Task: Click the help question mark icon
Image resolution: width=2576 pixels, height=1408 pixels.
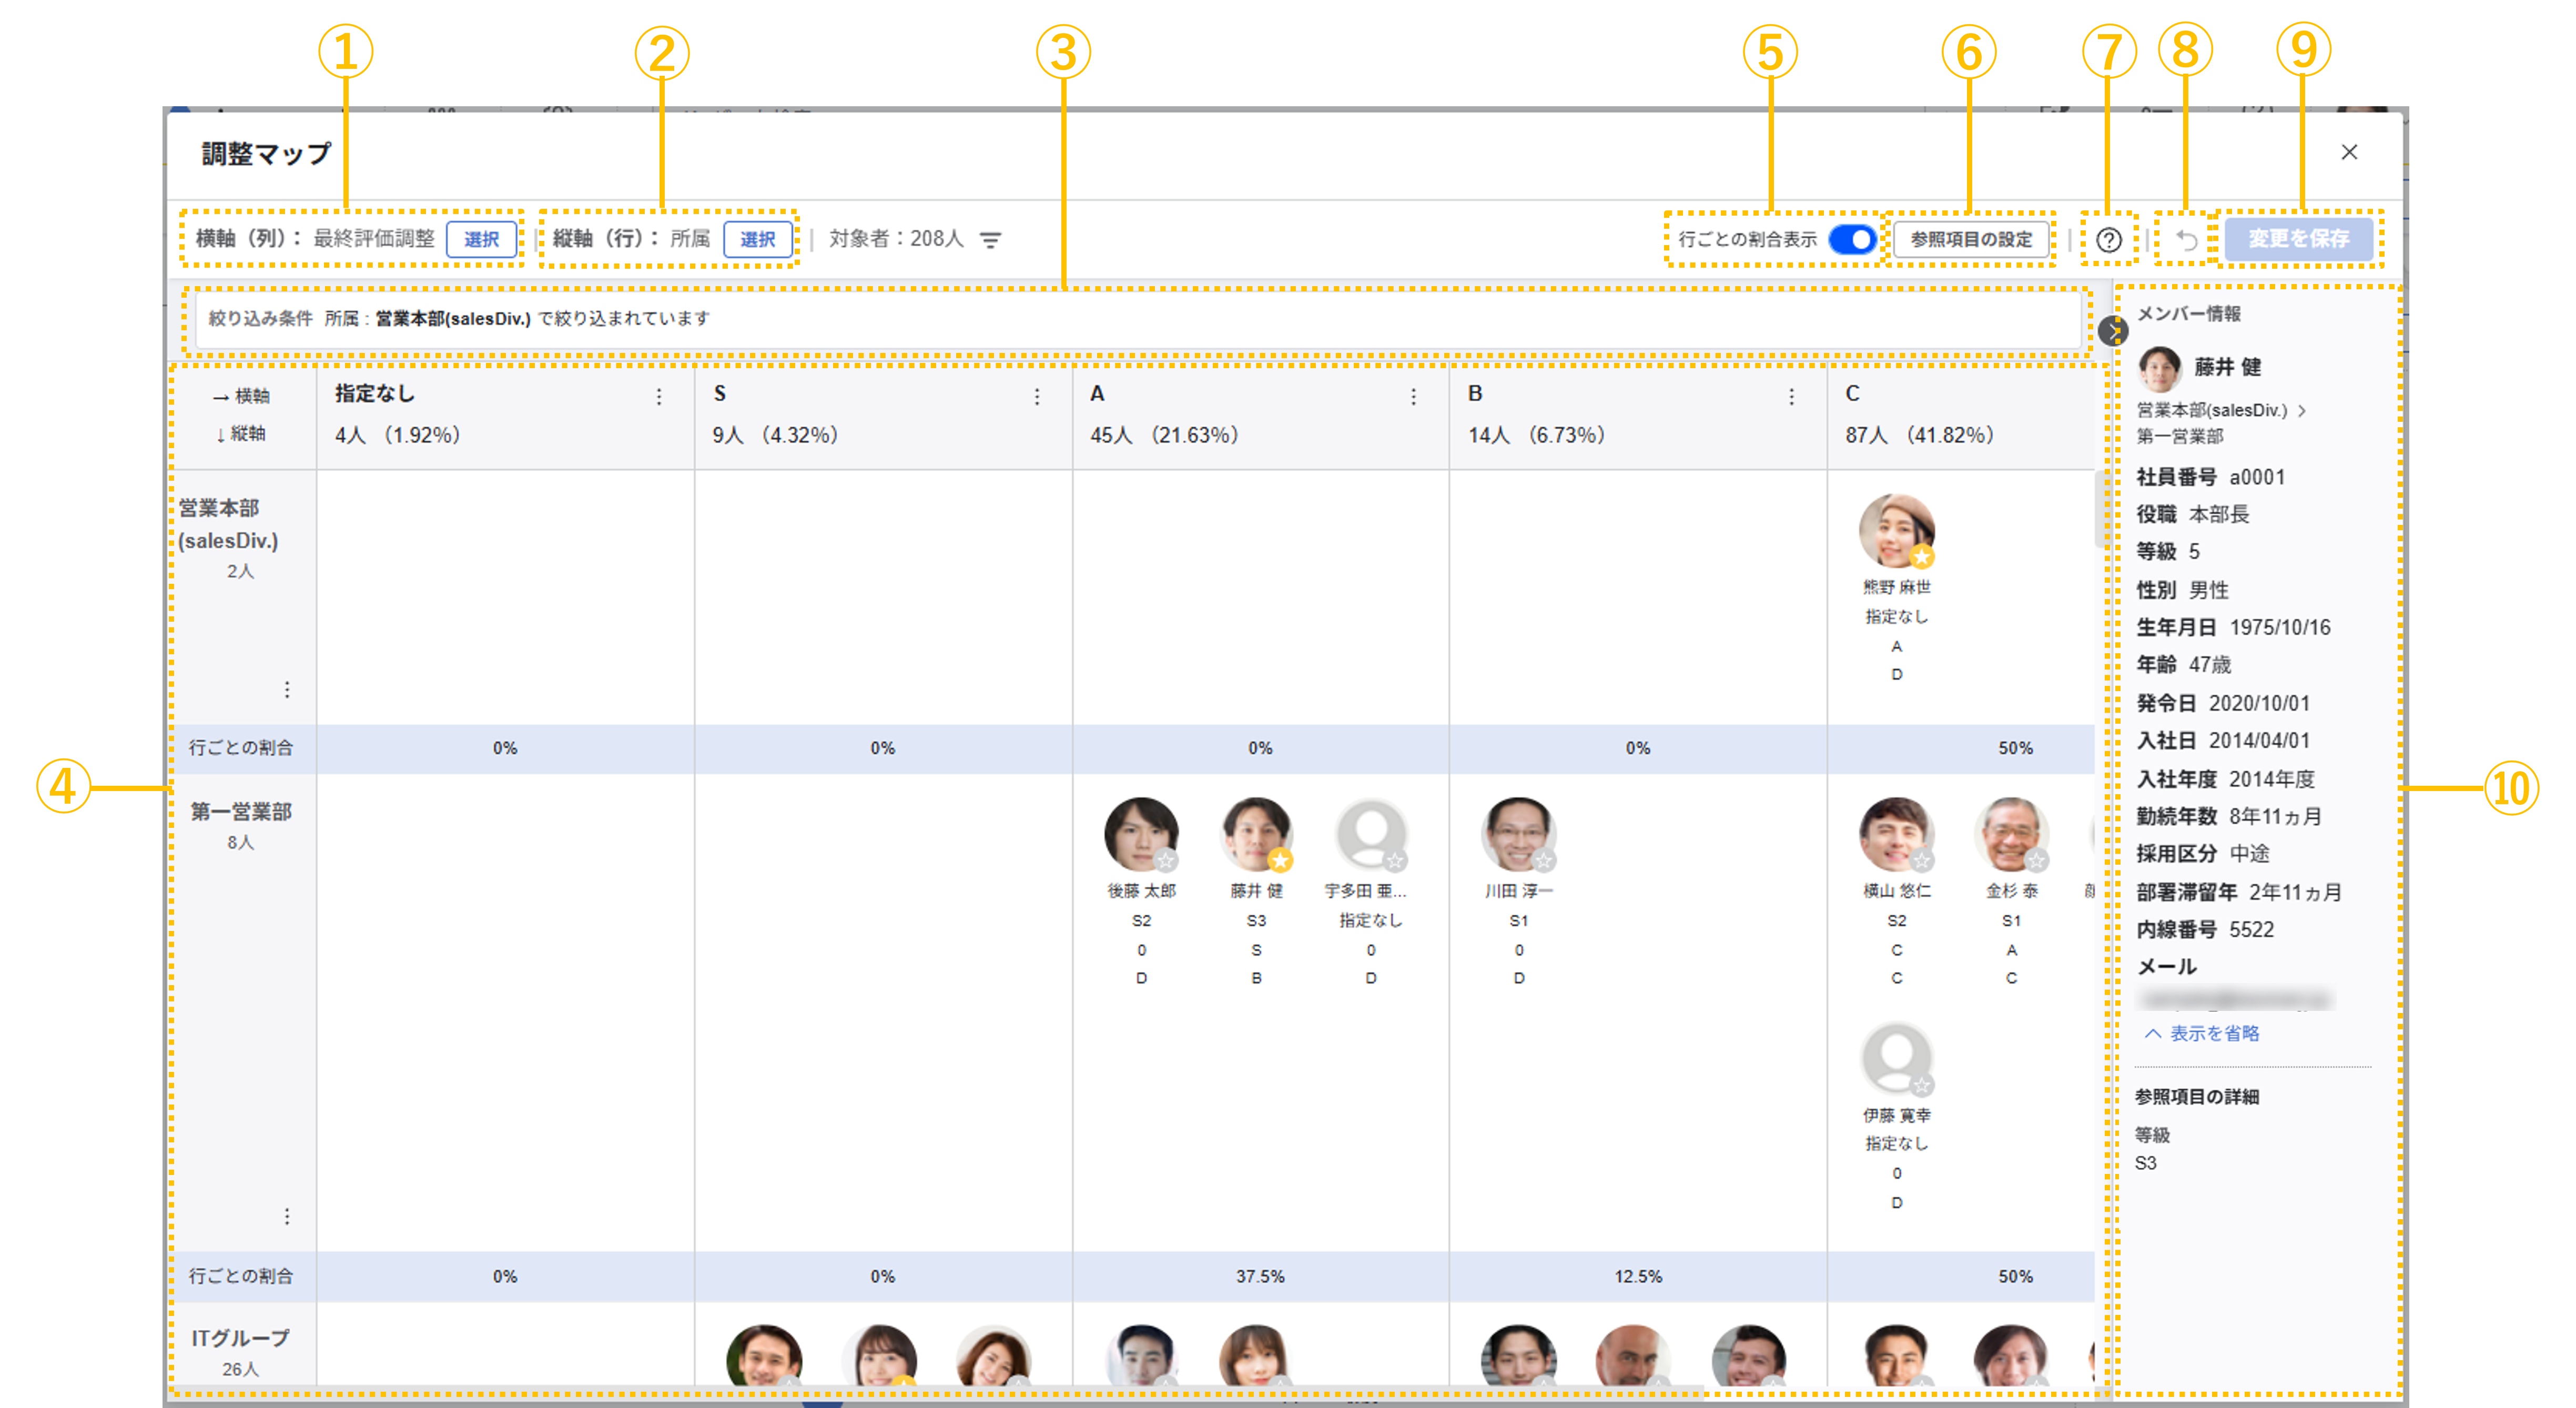Action: [x=2108, y=240]
